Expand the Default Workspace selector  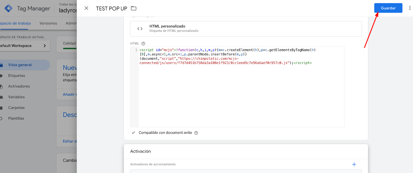click(25, 46)
